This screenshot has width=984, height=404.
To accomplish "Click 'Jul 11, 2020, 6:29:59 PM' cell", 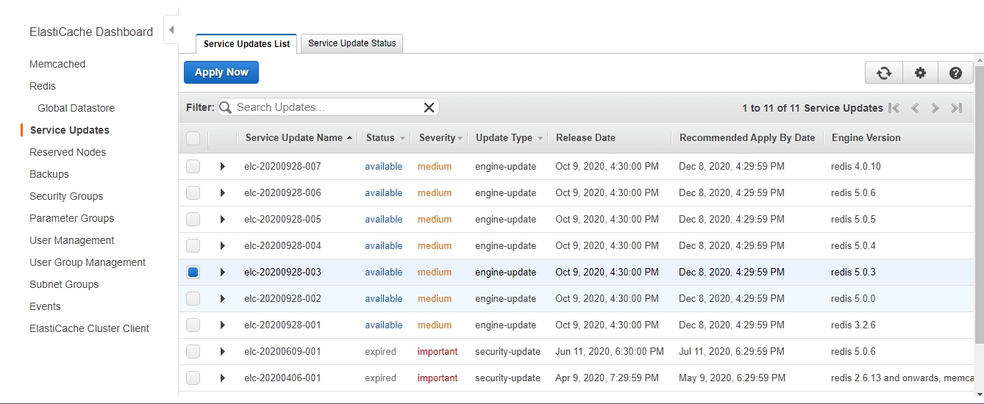I will point(732,352).
